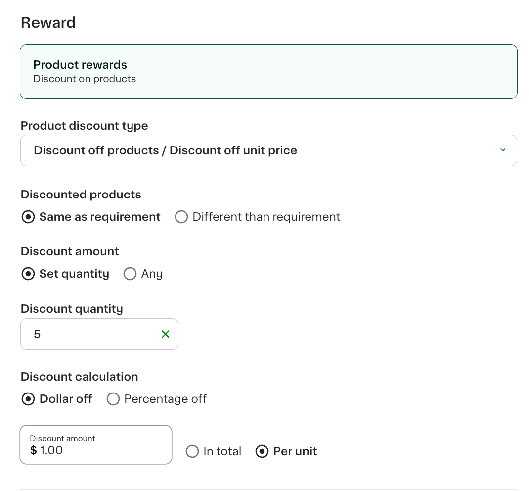This screenshot has height=491, width=529.
Task: Click the Discounted products section label
Action: 81,195
